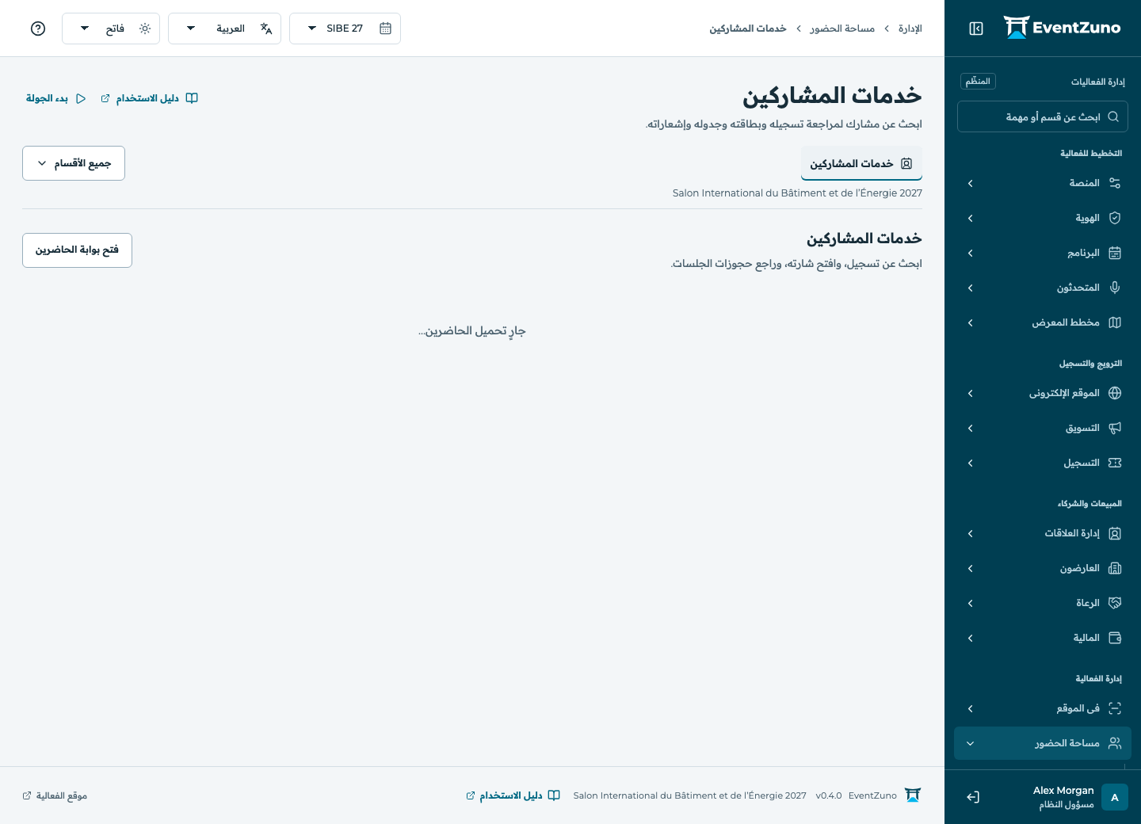Viewport: 1141px width, 824px height.
Task: Click the مخطط المعرض map icon
Action: (x=1115, y=322)
